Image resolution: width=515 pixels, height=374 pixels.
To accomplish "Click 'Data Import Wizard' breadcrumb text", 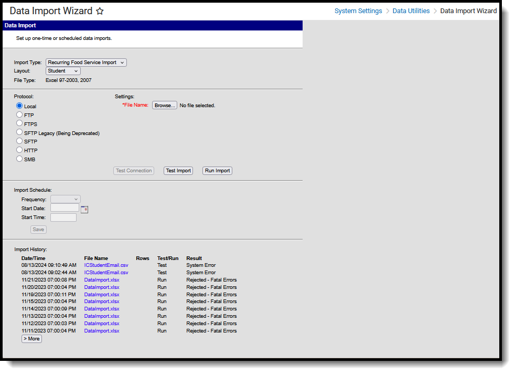I will 468,11.
